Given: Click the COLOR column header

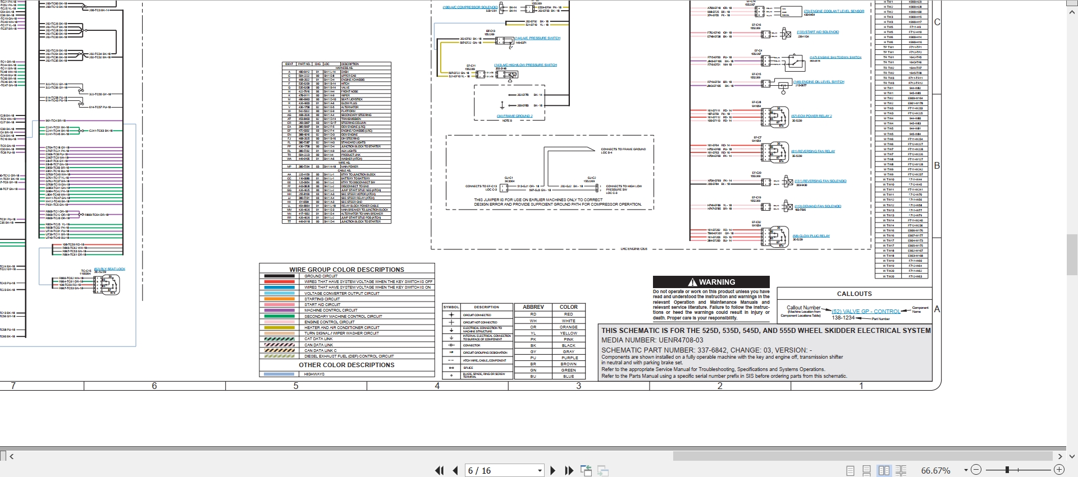Looking at the screenshot, I should point(568,307).
